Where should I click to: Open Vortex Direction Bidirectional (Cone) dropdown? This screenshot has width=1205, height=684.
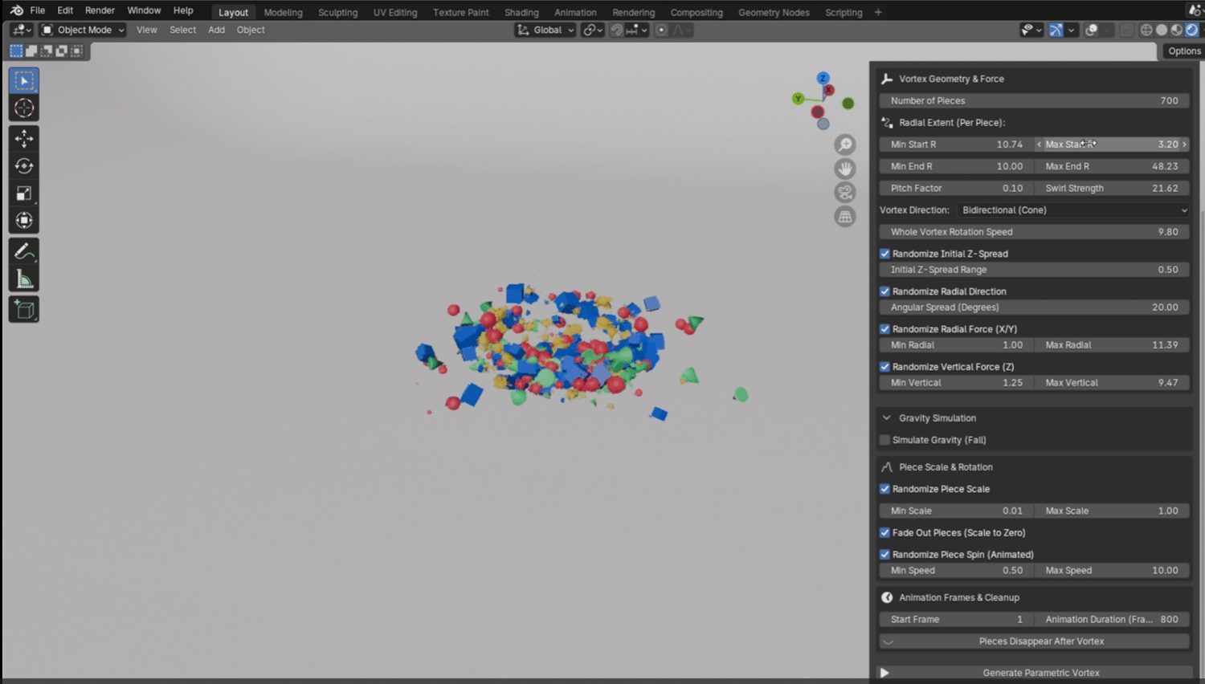[x=1073, y=210]
